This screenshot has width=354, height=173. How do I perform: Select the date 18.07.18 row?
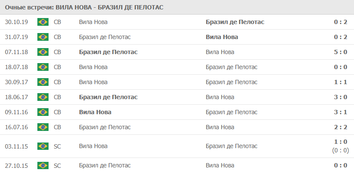tap(177, 67)
